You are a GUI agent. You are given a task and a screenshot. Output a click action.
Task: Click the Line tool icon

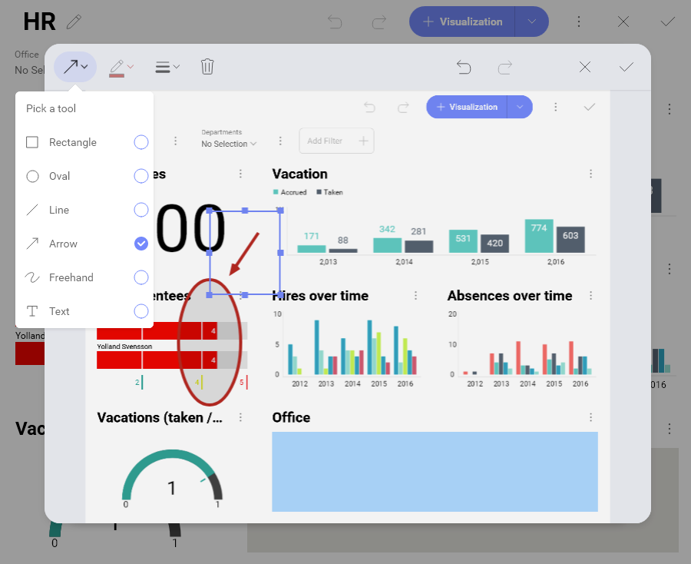[x=32, y=210]
